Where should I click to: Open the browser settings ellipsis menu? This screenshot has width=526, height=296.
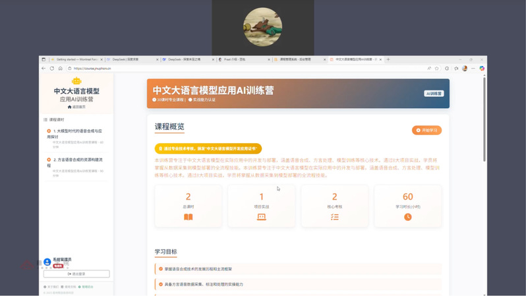tap(473, 68)
